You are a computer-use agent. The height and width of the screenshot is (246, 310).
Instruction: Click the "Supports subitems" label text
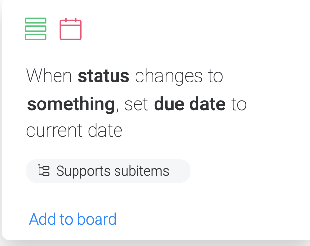[113, 171]
